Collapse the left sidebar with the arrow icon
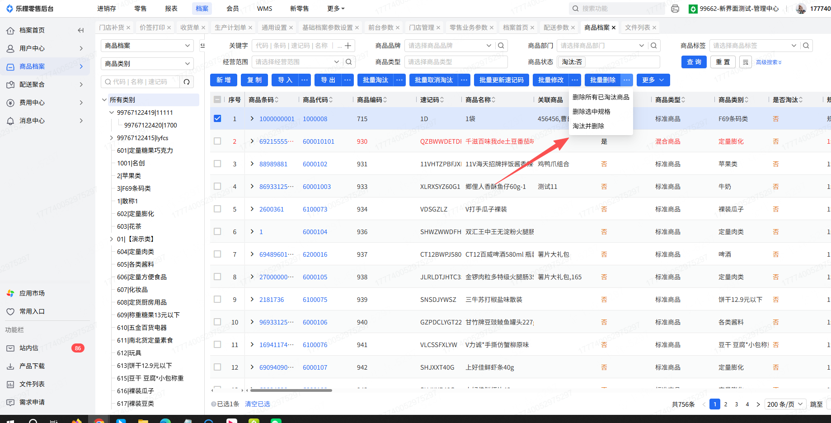Image resolution: width=831 pixels, height=423 pixels. coord(81,30)
